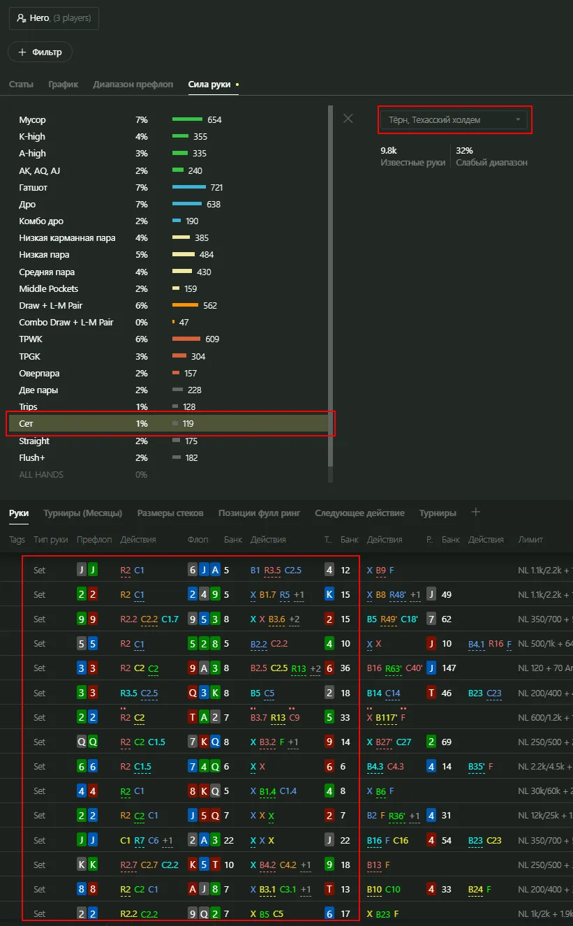Close hand strength detail panel with X
The width and height of the screenshot is (573, 926).
click(x=348, y=119)
